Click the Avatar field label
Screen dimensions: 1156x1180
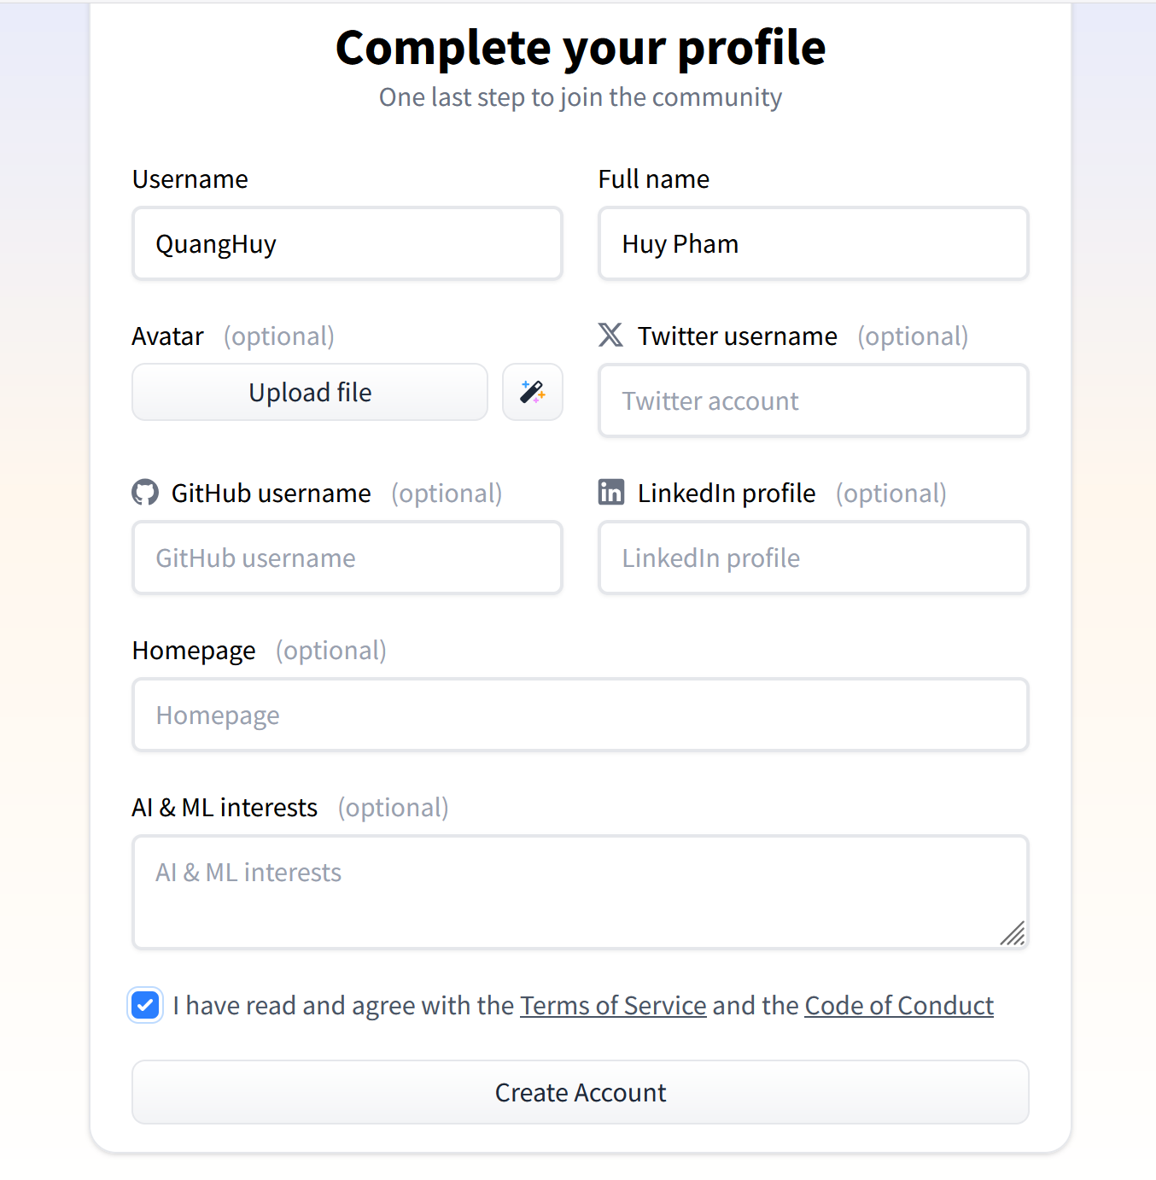[168, 336]
